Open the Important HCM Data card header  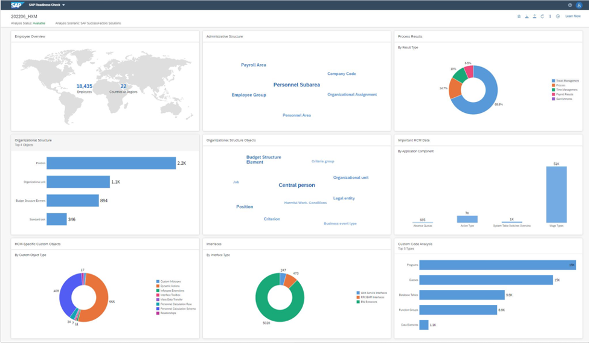(x=488, y=140)
